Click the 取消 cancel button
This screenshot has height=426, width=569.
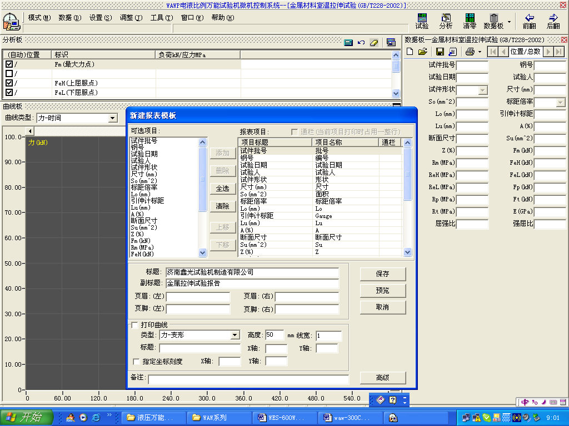[x=382, y=307]
